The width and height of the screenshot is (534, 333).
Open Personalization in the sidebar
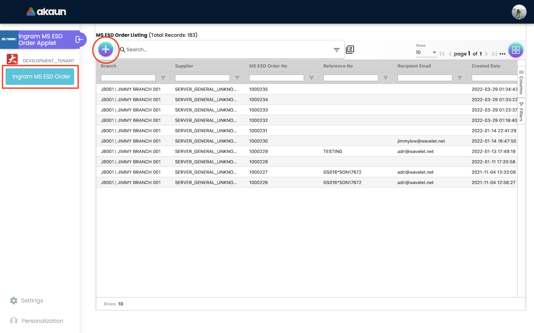(42, 321)
